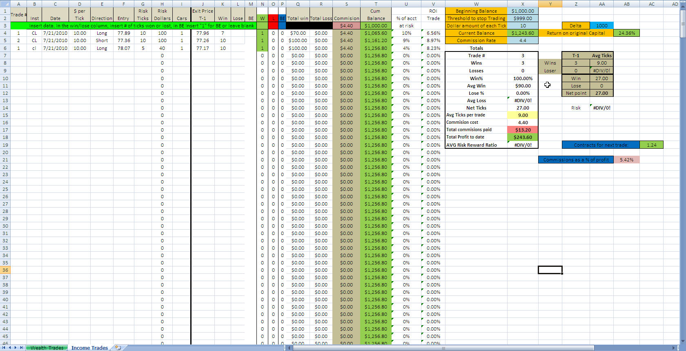Select entry price 77.89 cell
686x351 pixels.
(123, 33)
